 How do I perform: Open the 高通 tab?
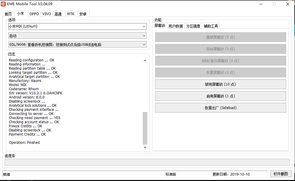pyautogui.click(x=58, y=14)
